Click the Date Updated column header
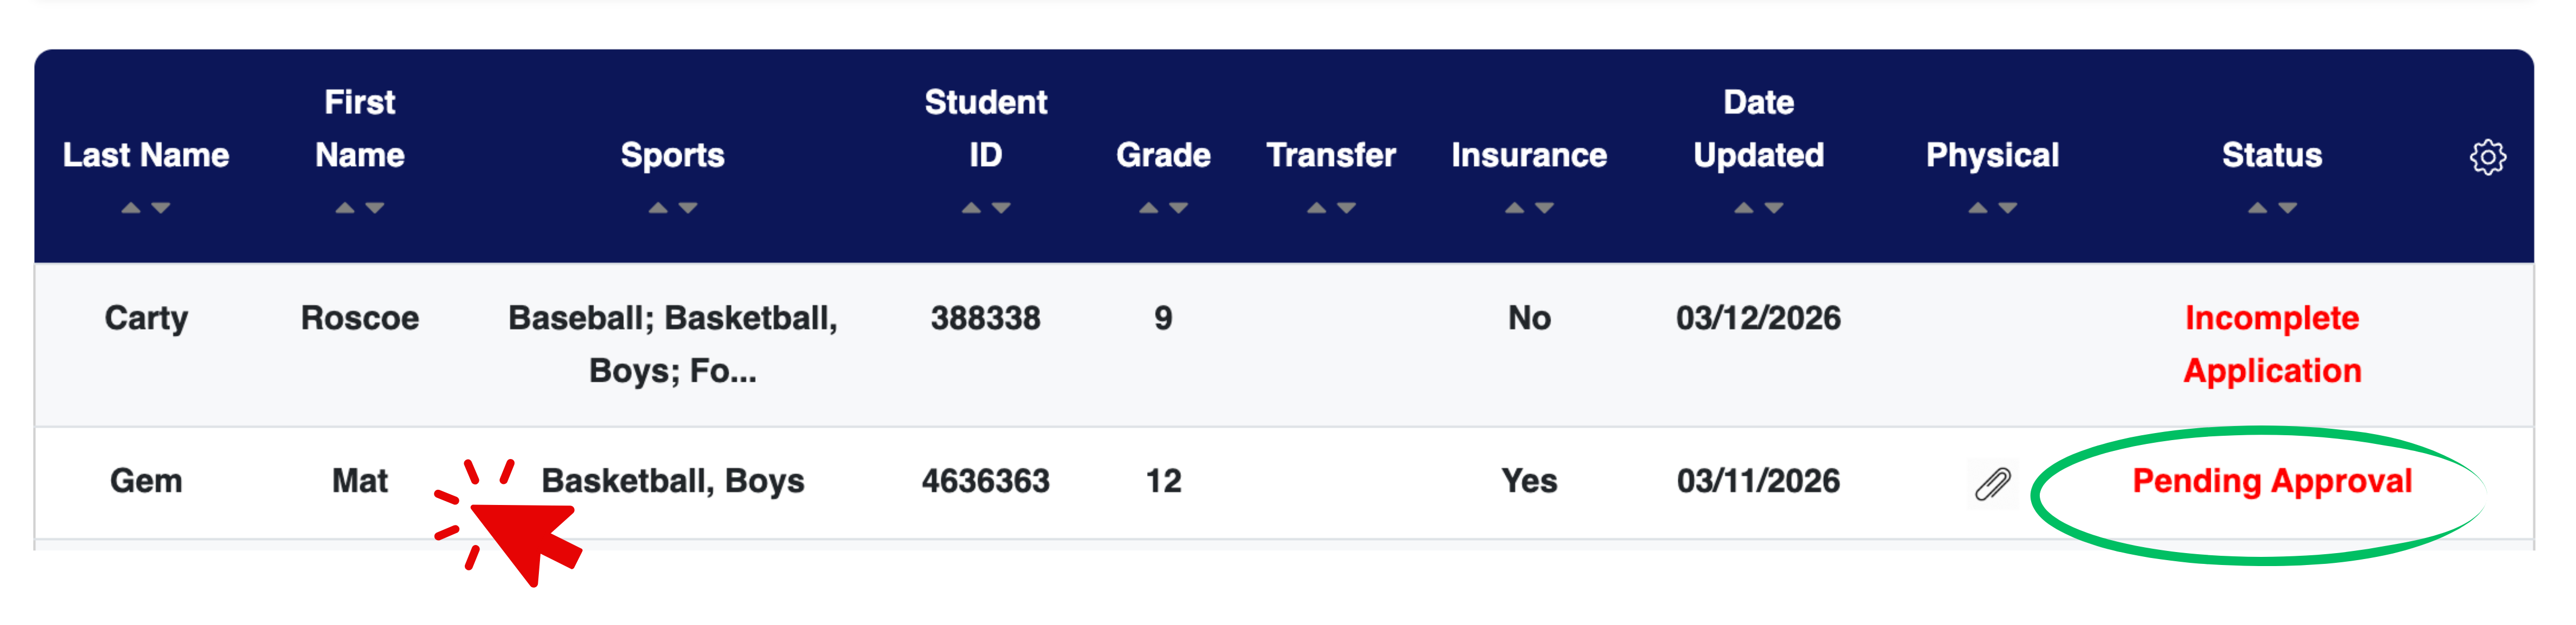The height and width of the screenshot is (625, 2576). (x=1758, y=129)
